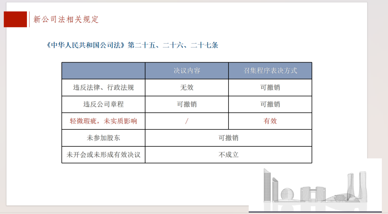
Task: Click the red 有效 cell
Action: [270, 121]
